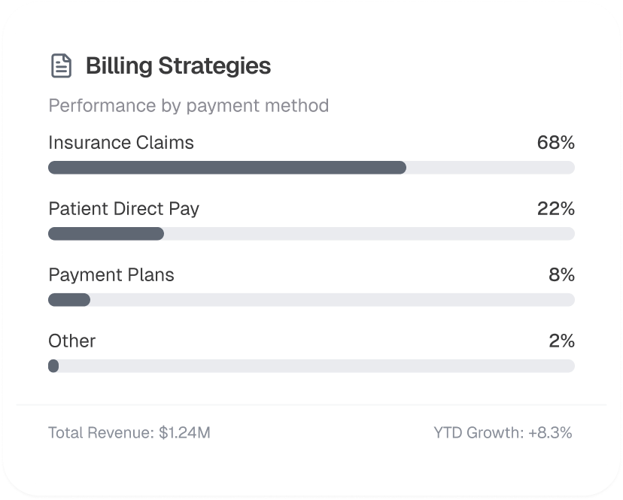
Task: Click the 2% value for Other
Action: (561, 341)
